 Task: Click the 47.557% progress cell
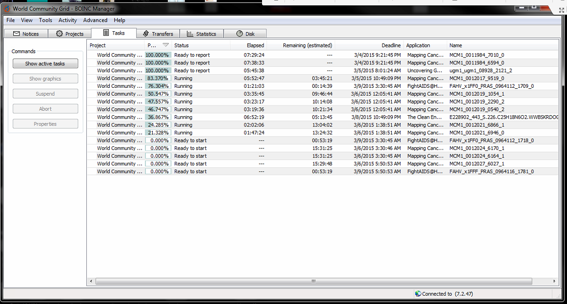tap(158, 101)
